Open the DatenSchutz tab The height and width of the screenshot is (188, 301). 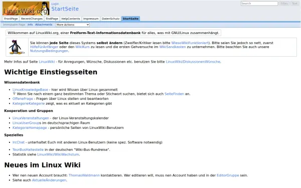coord(110,19)
